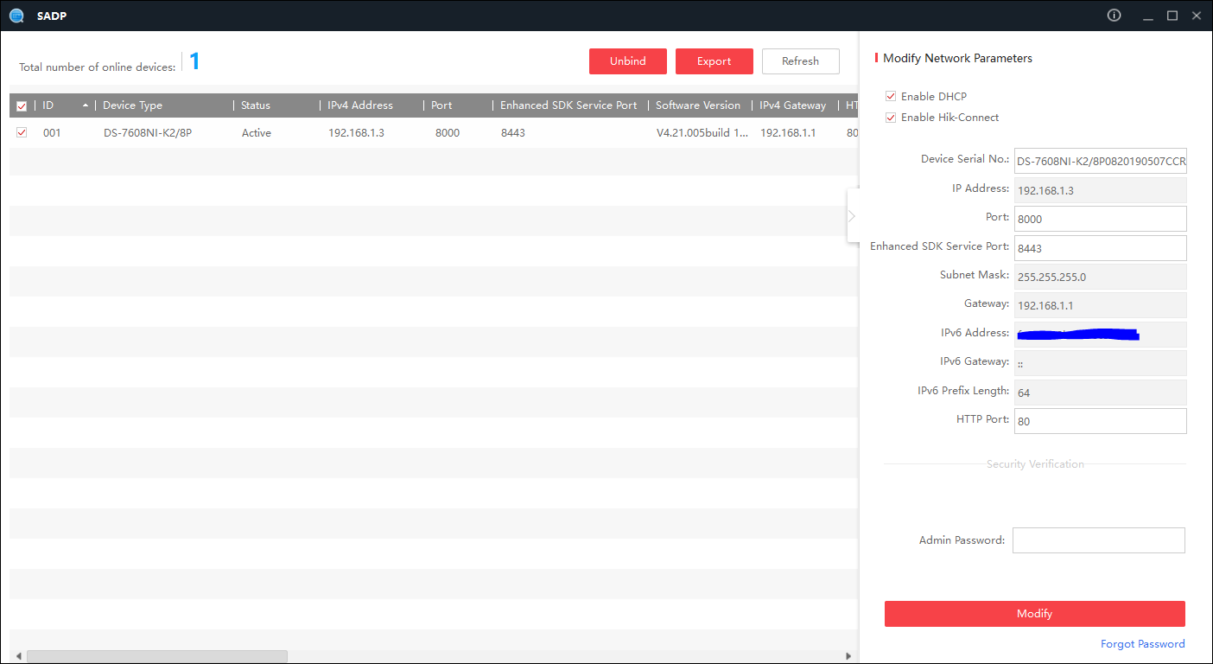Disable the Enable DHCP checkbox

891,96
